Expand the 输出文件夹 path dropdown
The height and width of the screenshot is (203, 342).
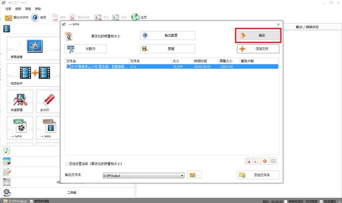tap(182, 176)
